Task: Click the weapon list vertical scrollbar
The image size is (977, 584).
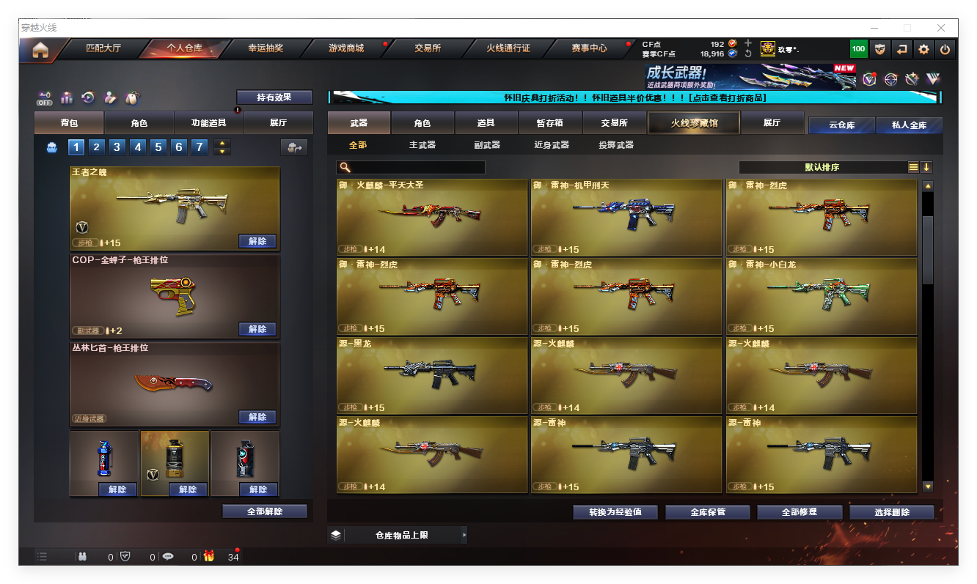Action: click(927, 249)
